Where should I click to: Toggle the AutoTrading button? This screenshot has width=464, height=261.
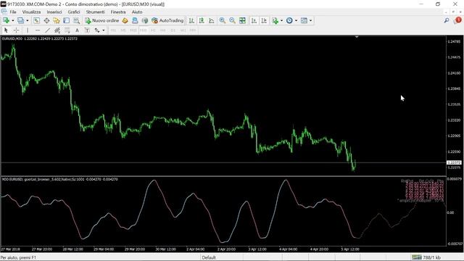pos(167,20)
